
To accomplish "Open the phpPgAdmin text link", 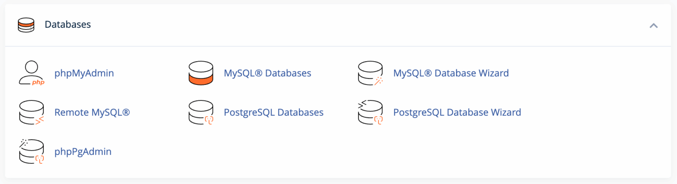I will (x=83, y=151).
